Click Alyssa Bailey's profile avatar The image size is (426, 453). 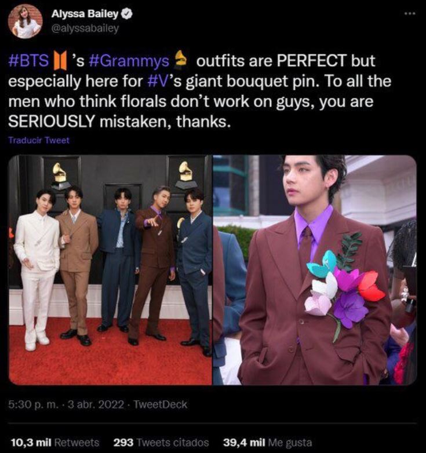[x=25, y=21]
